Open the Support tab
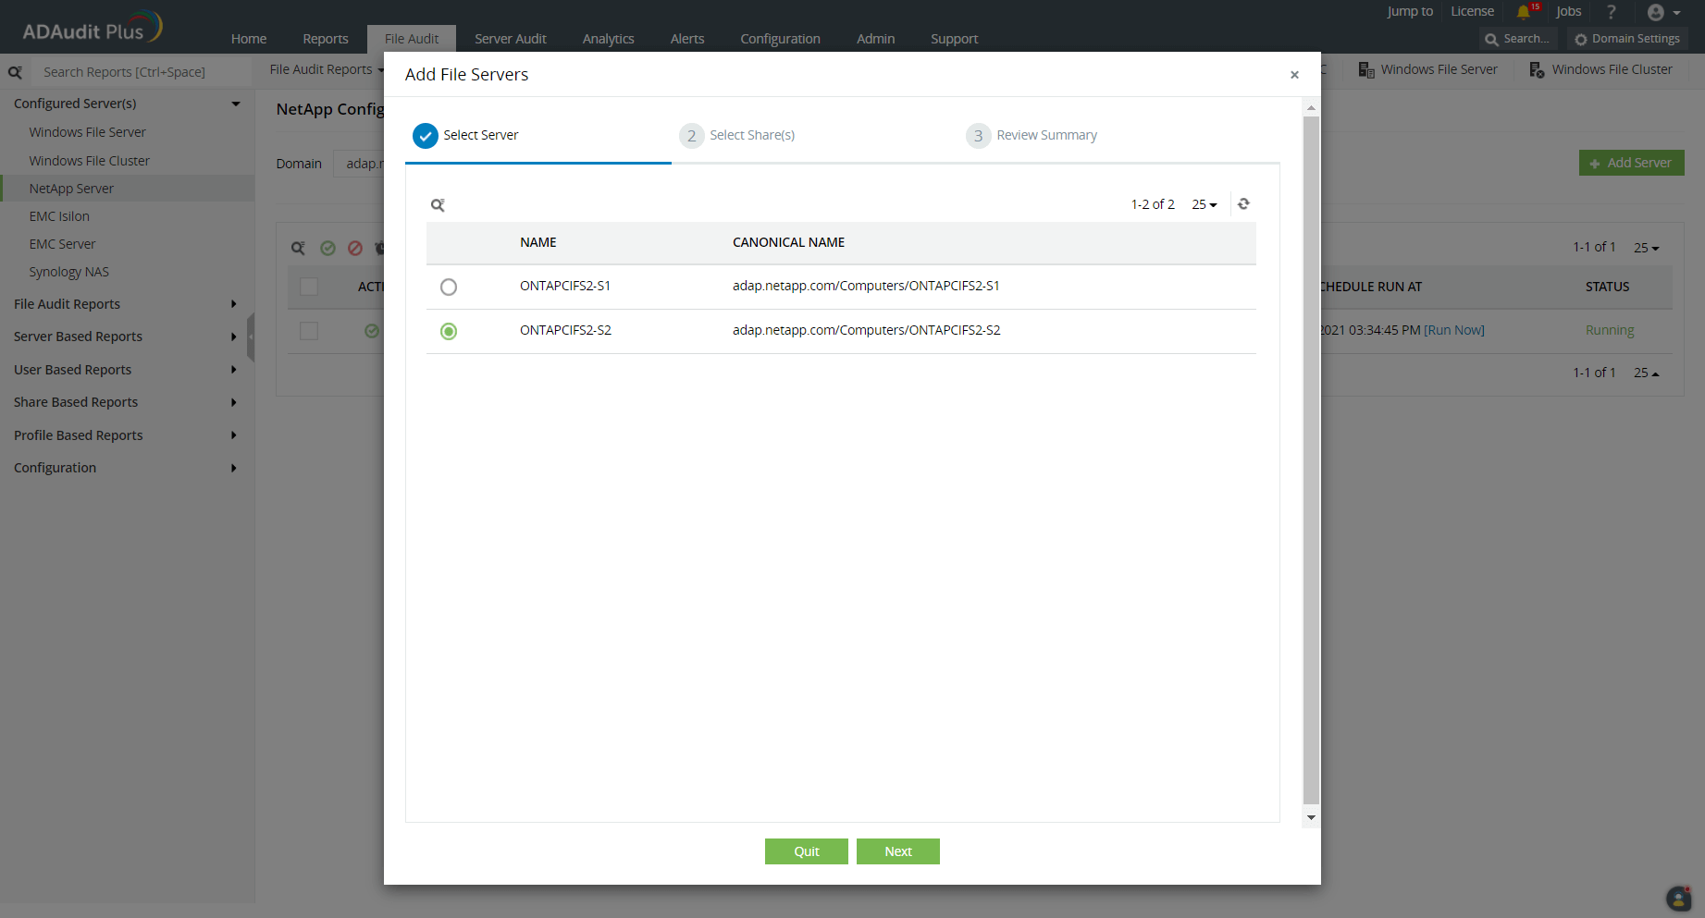This screenshot has width=1705, height=918. pos(955,39)
